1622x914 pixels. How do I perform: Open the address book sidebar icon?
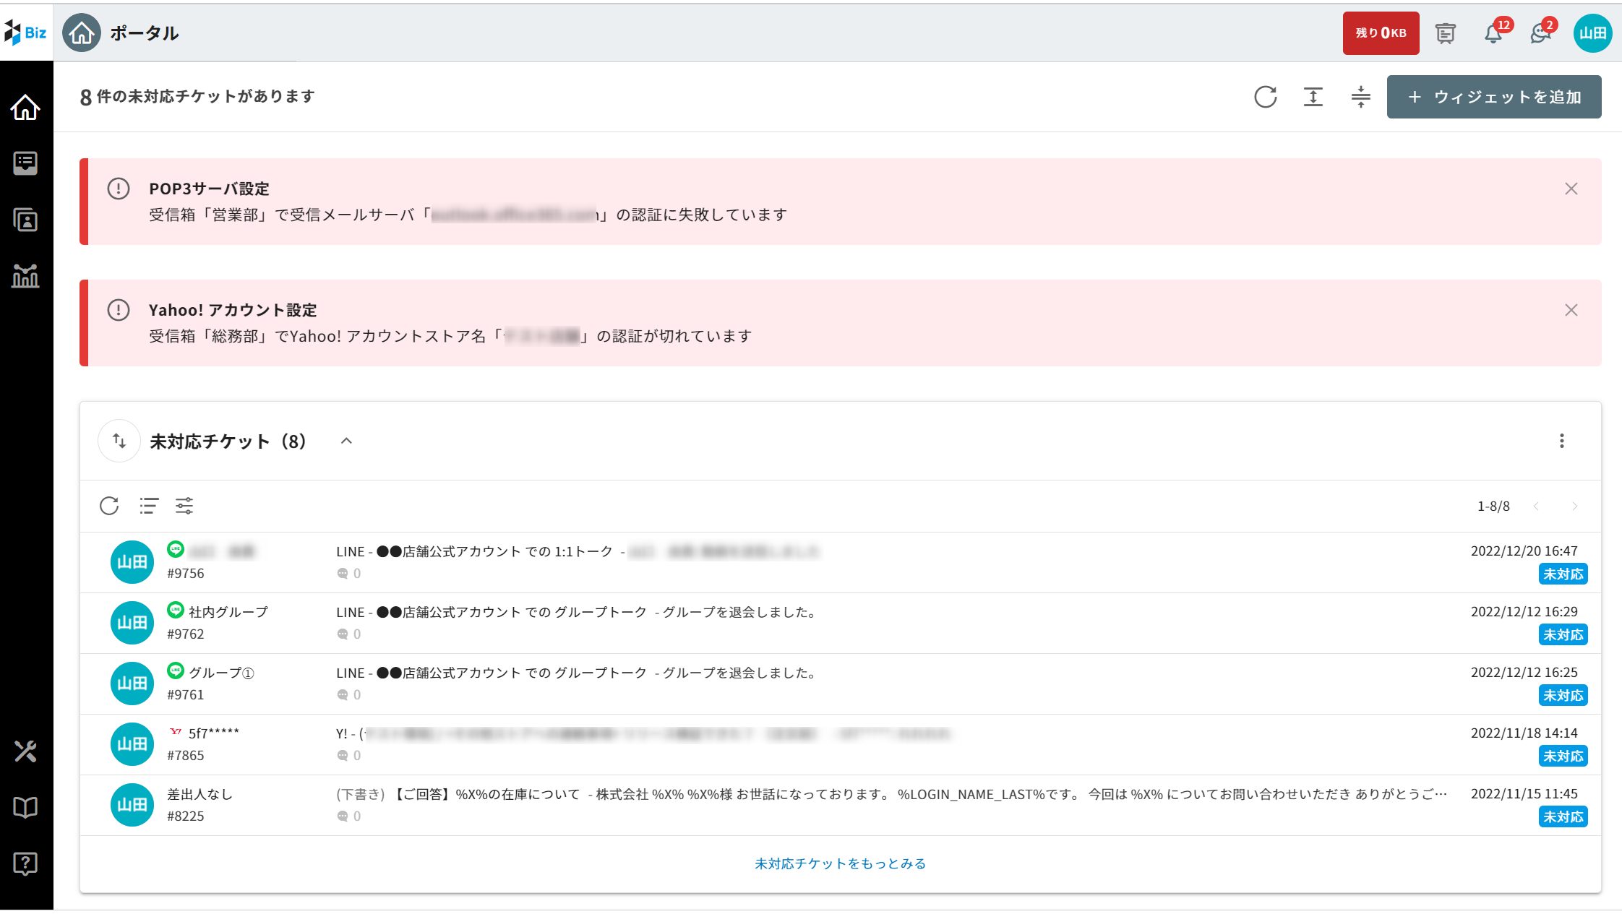coord(25,220)
